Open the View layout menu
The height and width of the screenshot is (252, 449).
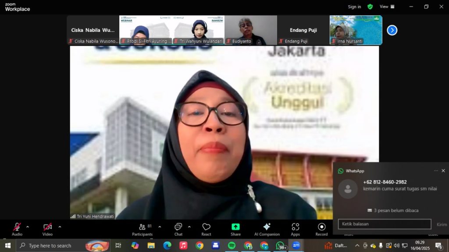(387, 7)
